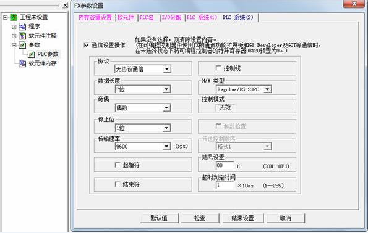Switch to 内存容量设置 tab
Screen dimensions: 368x233
pyautogui.click(x=95, y=17)
